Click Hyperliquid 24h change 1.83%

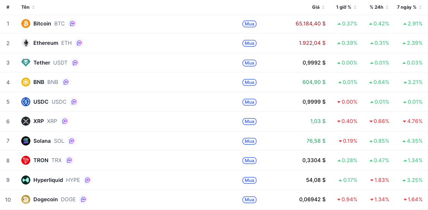point(379,180)
